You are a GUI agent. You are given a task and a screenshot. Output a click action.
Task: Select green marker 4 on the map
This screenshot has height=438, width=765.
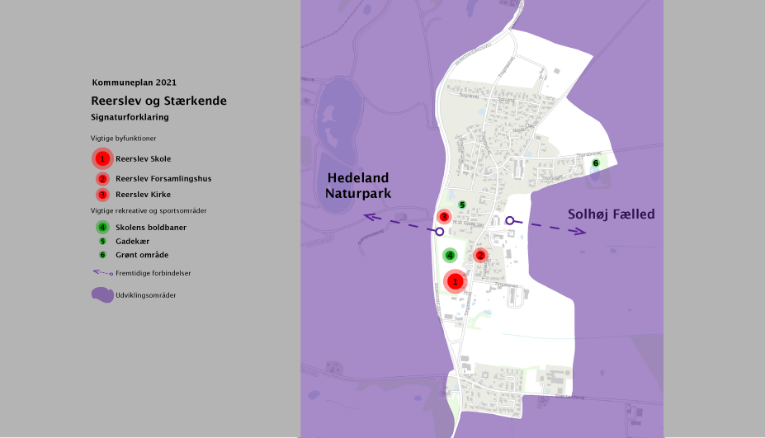coord(450,256)
